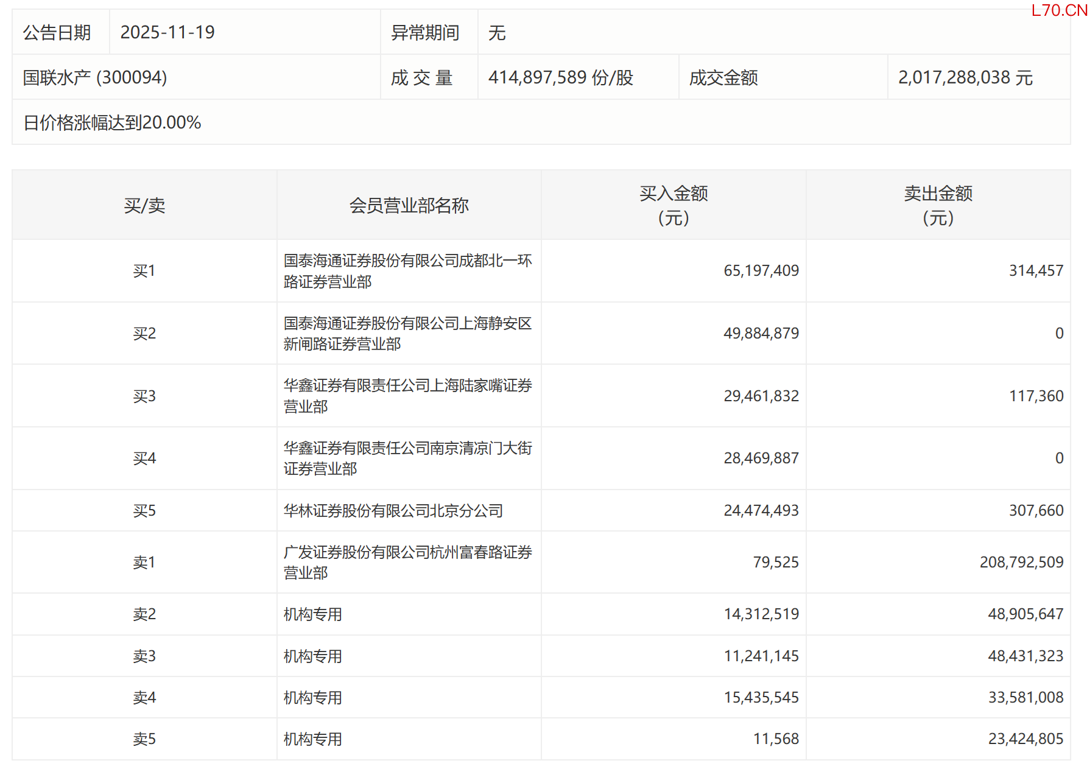Click the 买入金额 column header

coord(673,205)
